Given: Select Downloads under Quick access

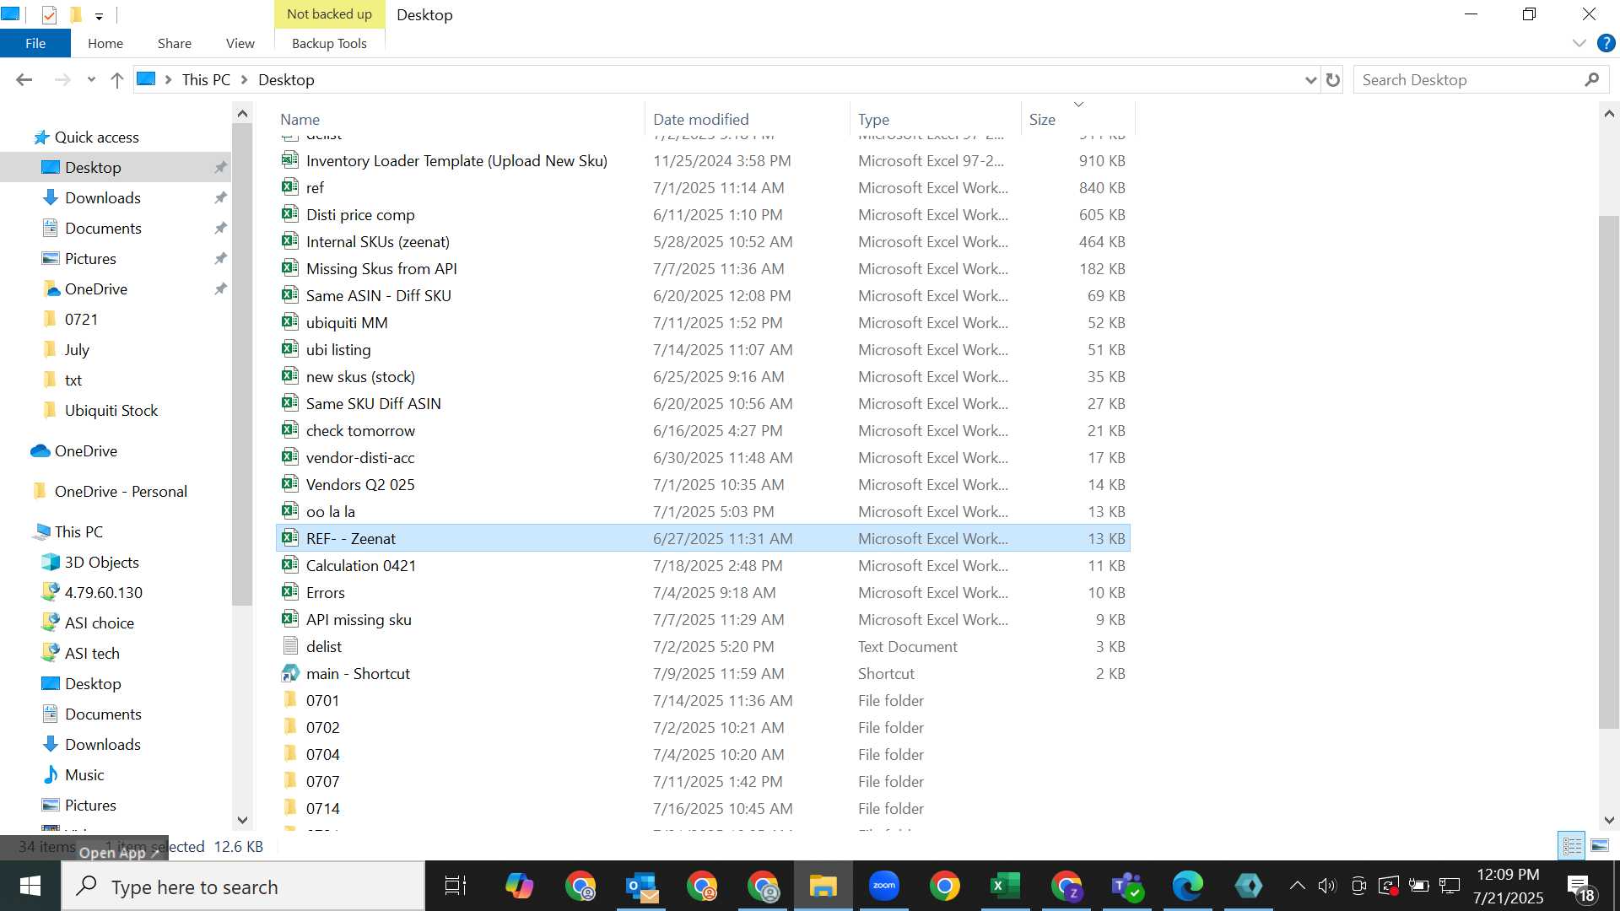Looking at the screenshot, I should tap(103, 198).
